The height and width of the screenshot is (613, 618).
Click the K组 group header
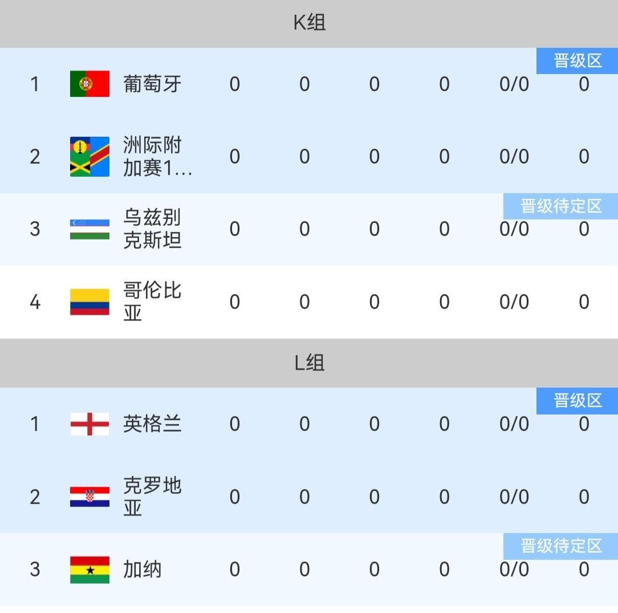(x=309, y=23)
